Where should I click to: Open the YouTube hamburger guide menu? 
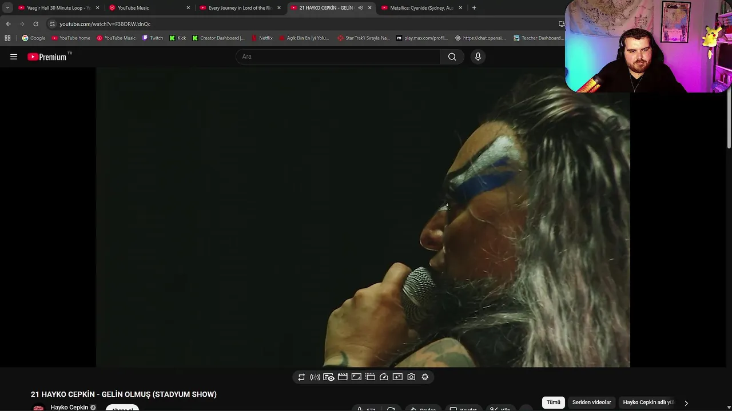14,57
